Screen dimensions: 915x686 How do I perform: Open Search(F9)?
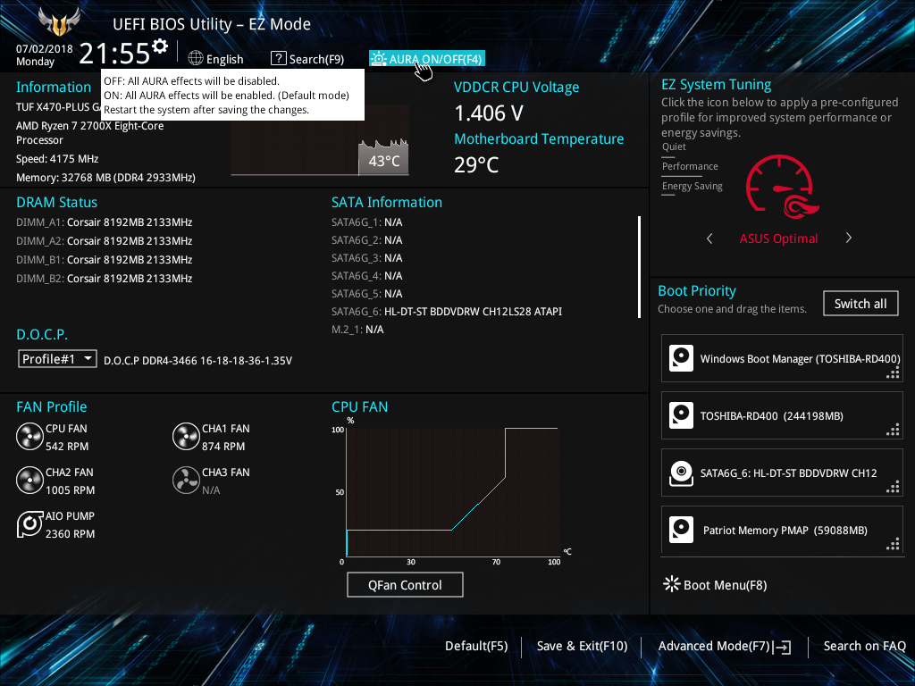click(307, 59)
